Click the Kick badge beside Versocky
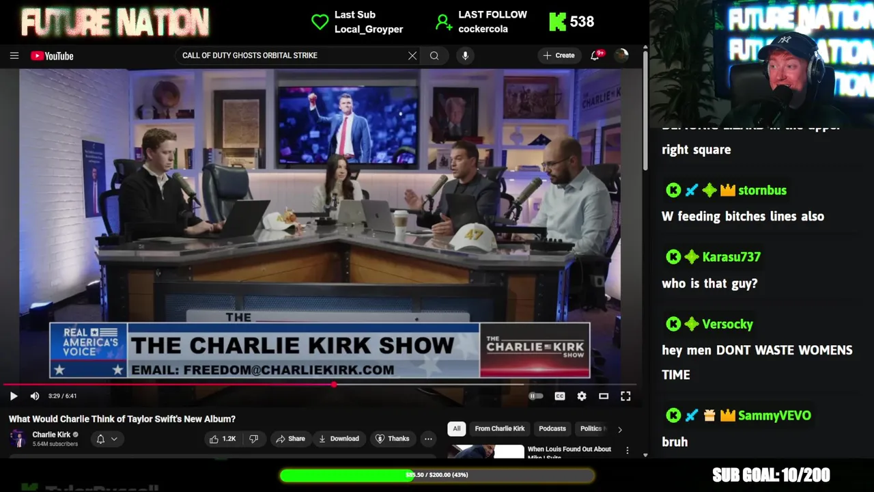The height and width of the screenshot is (492, 874). coord(673,324)
